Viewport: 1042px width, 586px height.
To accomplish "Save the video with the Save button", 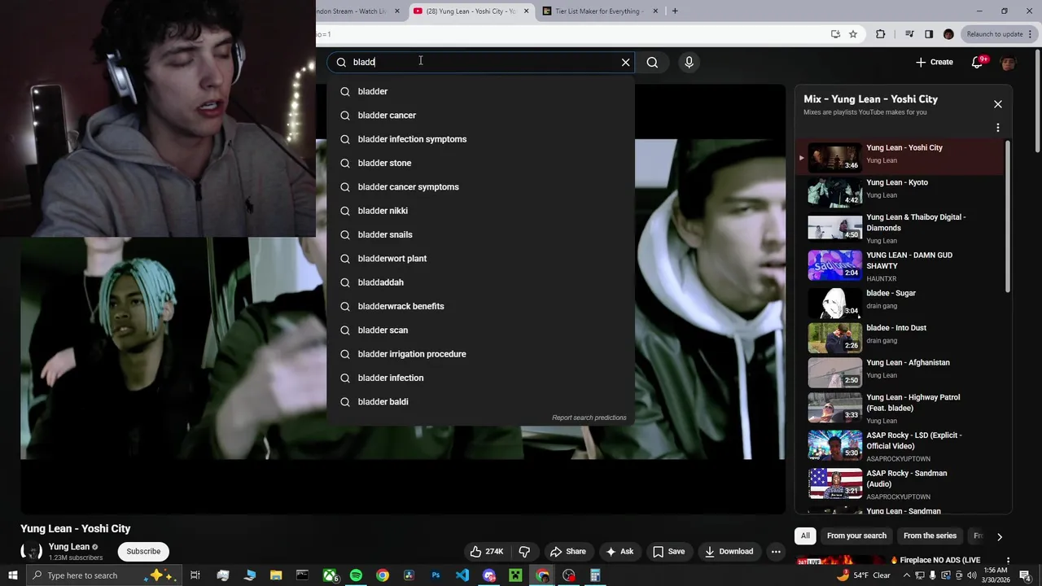I will coord(668,551).
